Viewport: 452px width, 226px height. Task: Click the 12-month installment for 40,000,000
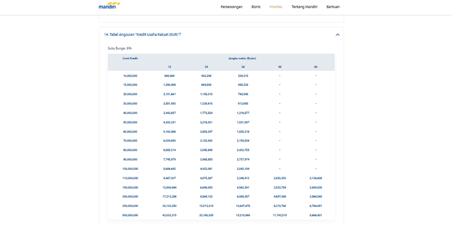click(x=169, y=113)
